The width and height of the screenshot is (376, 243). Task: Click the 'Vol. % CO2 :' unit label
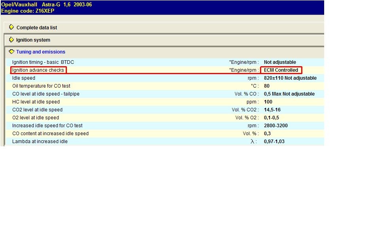[245, 110]
